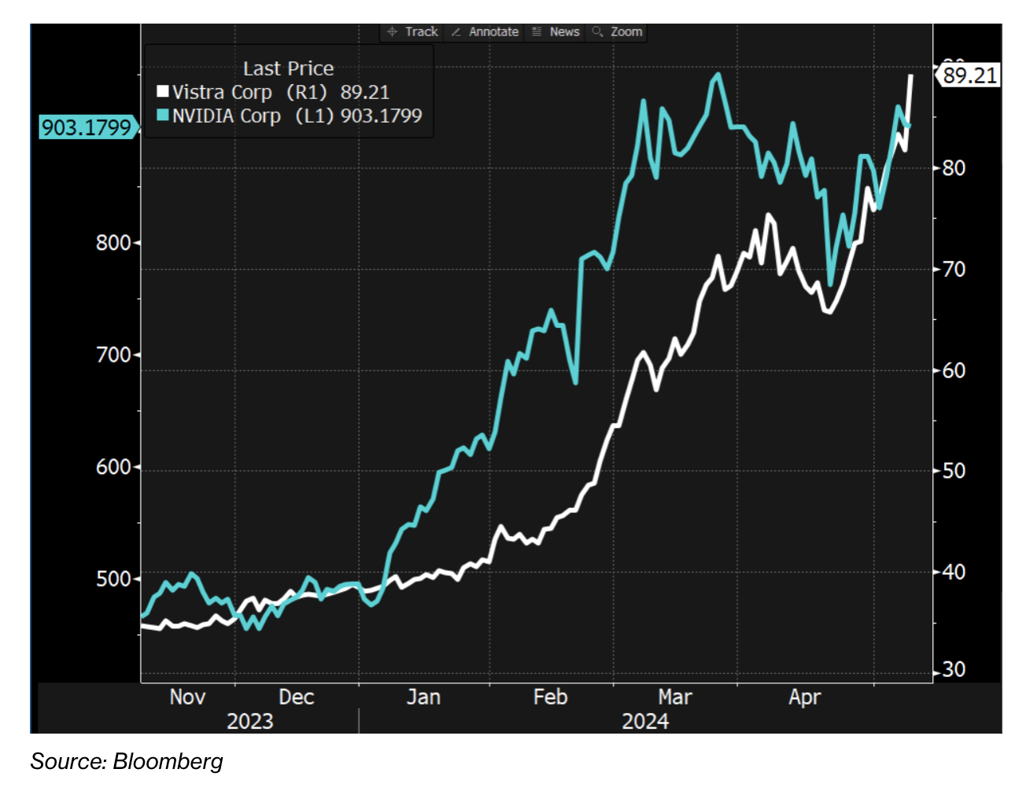Click the Annotate pencil icon

click(x=456, y=32)
